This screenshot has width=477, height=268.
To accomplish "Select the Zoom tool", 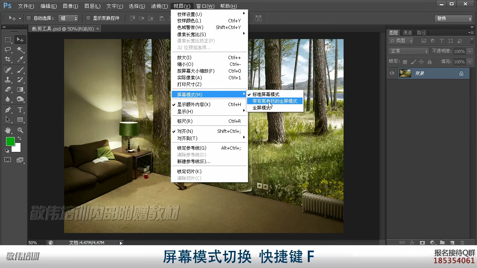I will (20, 130).
